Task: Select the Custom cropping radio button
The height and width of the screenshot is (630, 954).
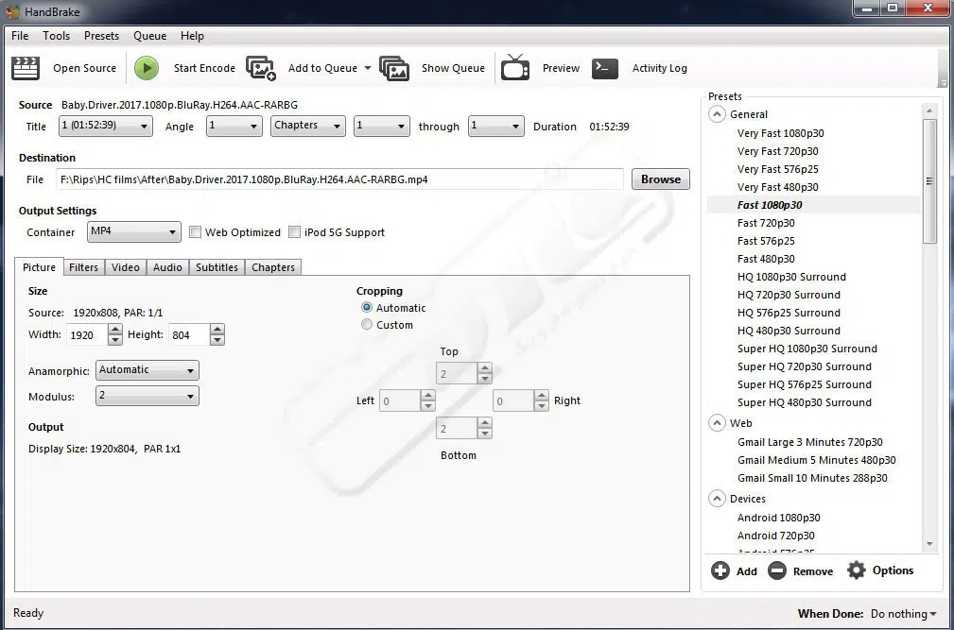Action: 367,325
